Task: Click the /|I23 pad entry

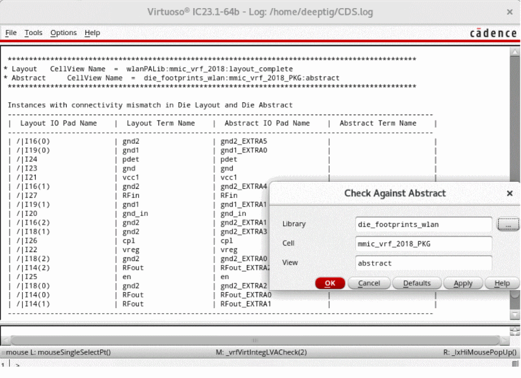Action: 27,168
